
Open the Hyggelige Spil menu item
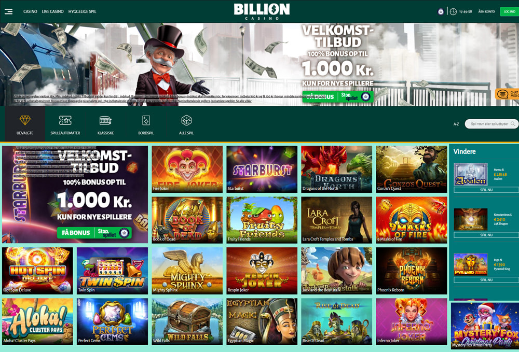click(82, 11)
